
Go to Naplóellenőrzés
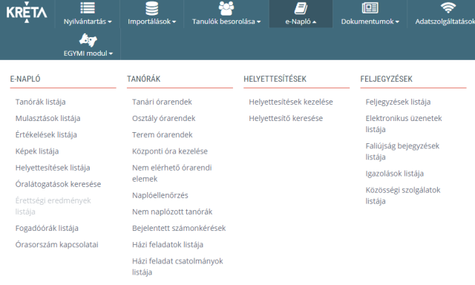click(x=160, y=195)
